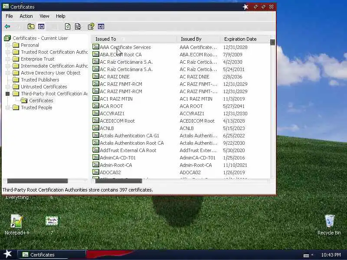Viewport: 347px width, 260px height.
Task: Click the 7/9/2009 expiration date cell
Action: point(232,55)
